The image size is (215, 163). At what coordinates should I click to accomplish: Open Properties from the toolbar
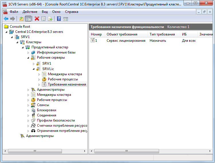(x=43, y=19)
